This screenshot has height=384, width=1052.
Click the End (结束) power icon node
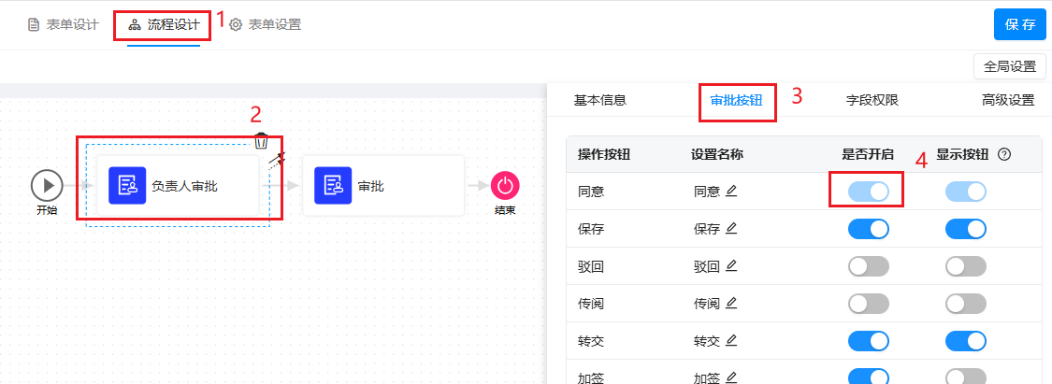tap(505, 185)
